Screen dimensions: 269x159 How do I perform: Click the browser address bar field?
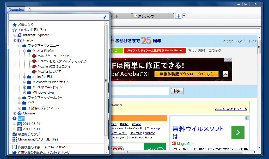(185, 31)
